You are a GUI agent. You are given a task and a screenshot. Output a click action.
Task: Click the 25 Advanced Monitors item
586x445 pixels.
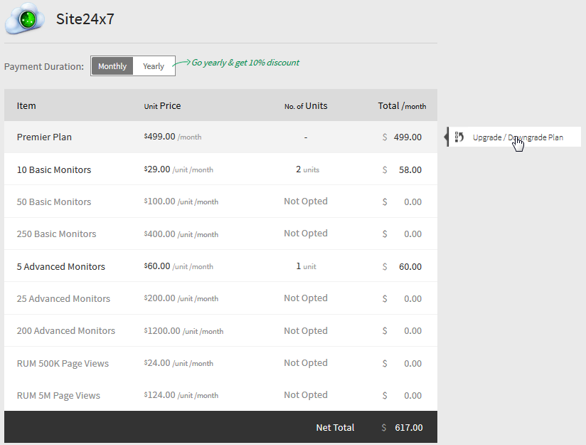point(63,298)
